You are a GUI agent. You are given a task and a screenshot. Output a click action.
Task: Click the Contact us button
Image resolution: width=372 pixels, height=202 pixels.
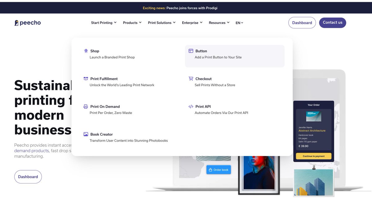(x=333, y=23)
